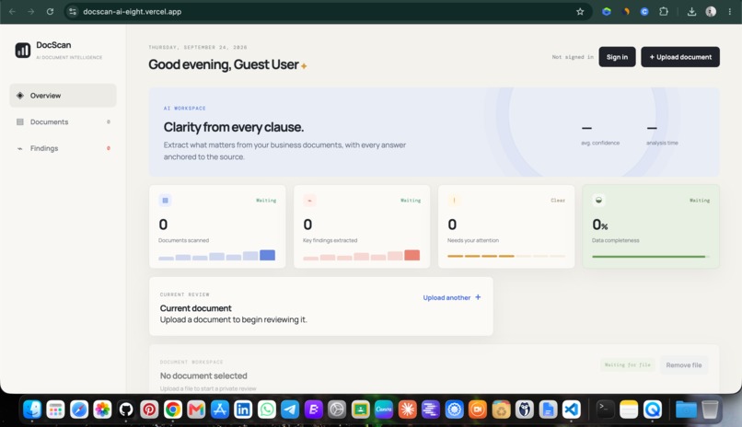The width and height of the screenshot is (742, 427).
Task: Click the Key findings extracted mini bar chart
Action: [362, 255]
